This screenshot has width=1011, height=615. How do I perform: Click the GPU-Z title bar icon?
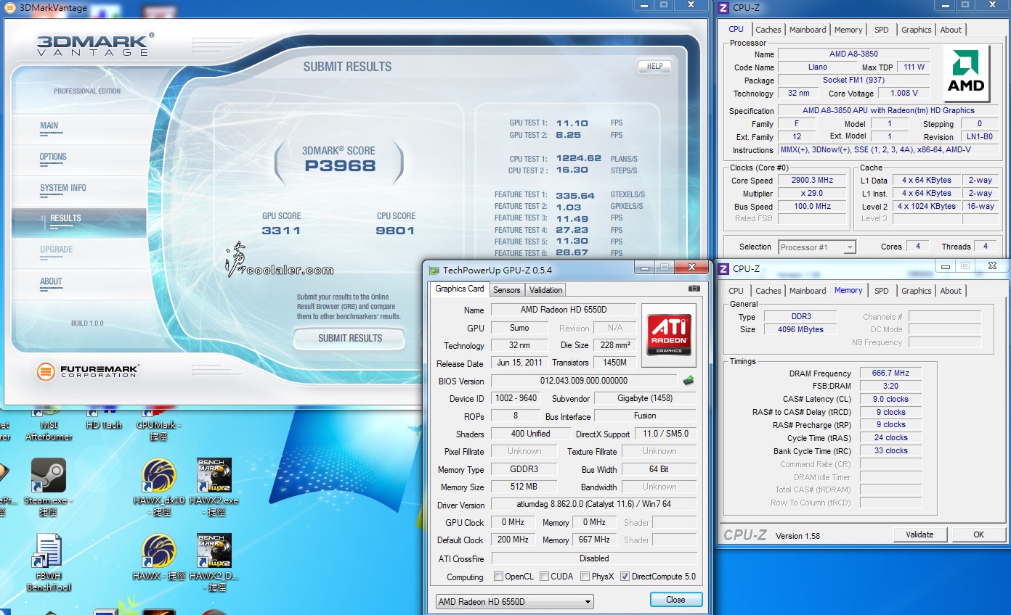[434, 271]
